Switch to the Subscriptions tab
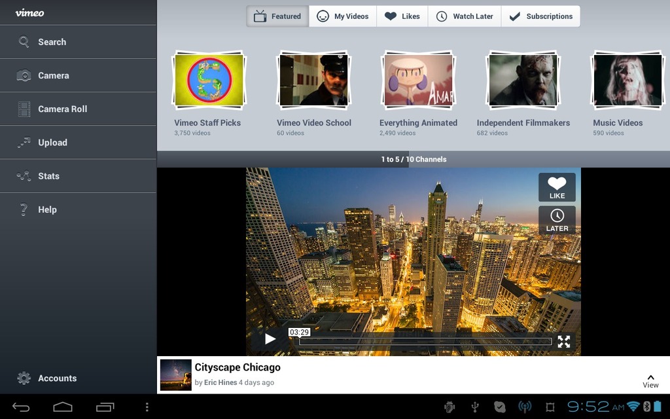Screen dimensions: 670x419 pyautogui.click(x=540, y=16)
